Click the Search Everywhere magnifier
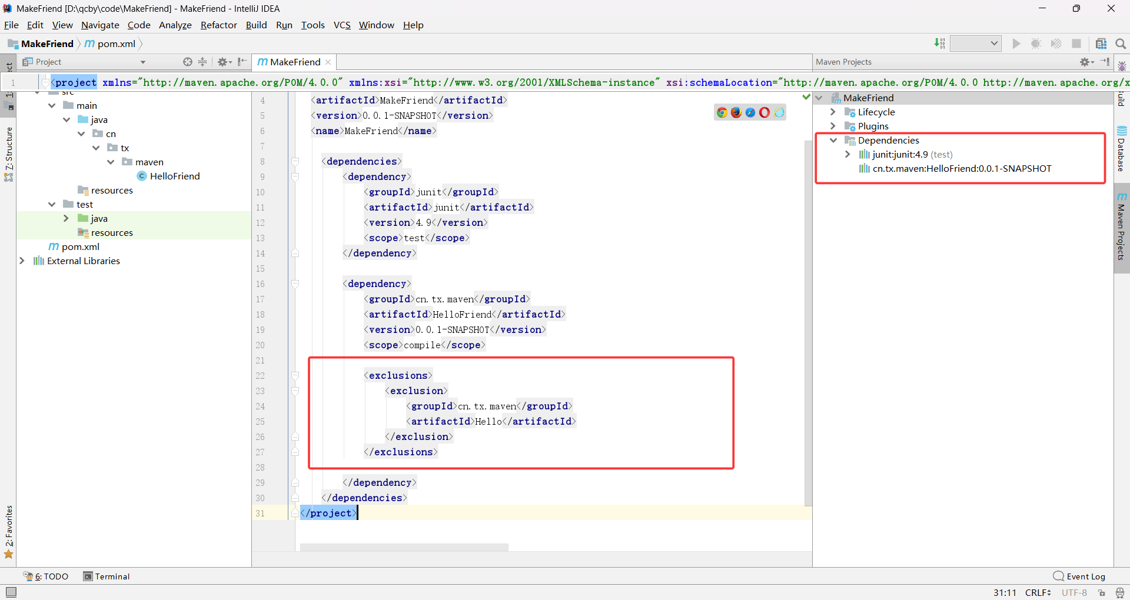This screenshot has height=600, width=1130. pos(1121,44)
